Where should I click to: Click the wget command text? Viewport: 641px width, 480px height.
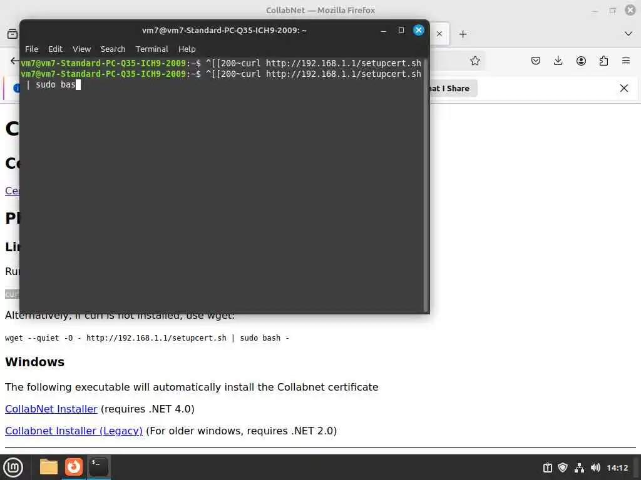click(x=146, y=338)
